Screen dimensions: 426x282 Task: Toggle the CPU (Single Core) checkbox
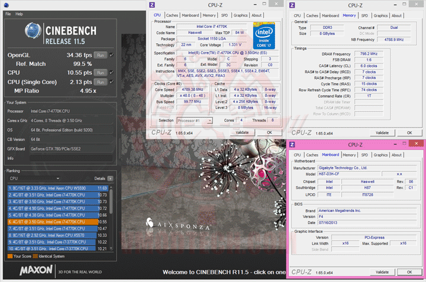pyautogui.click(x=111, y=82)
